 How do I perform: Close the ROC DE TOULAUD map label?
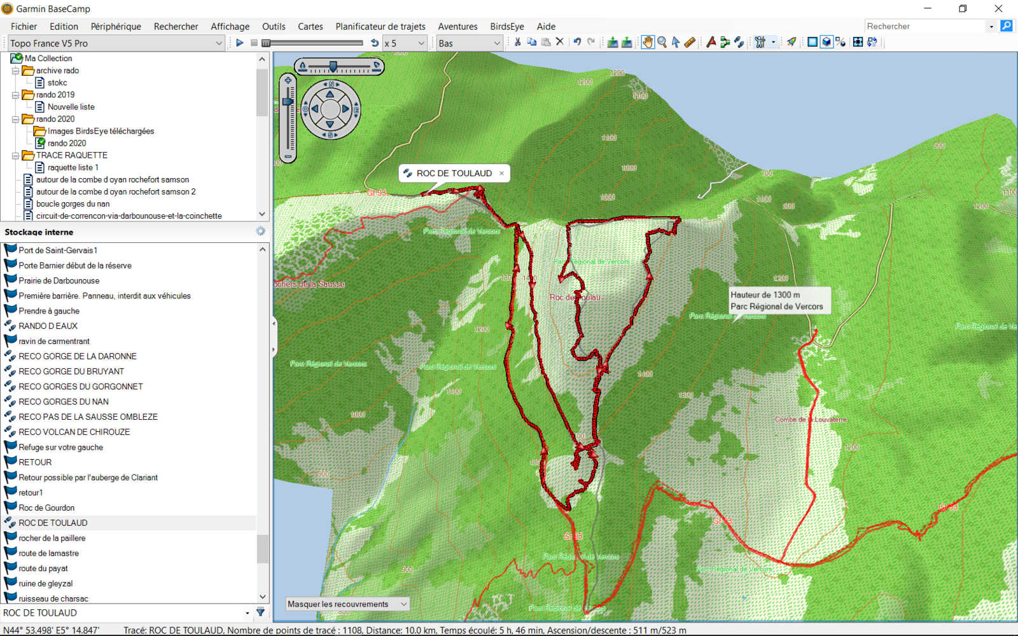pos(501,173)
